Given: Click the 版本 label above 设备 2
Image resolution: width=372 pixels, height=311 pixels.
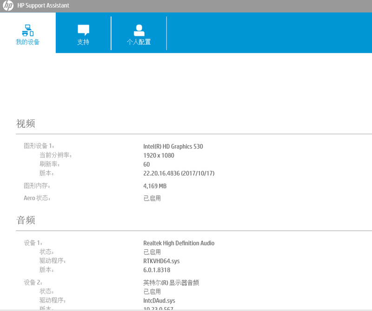Looking at the screenshot, I should tap(47, 270).
